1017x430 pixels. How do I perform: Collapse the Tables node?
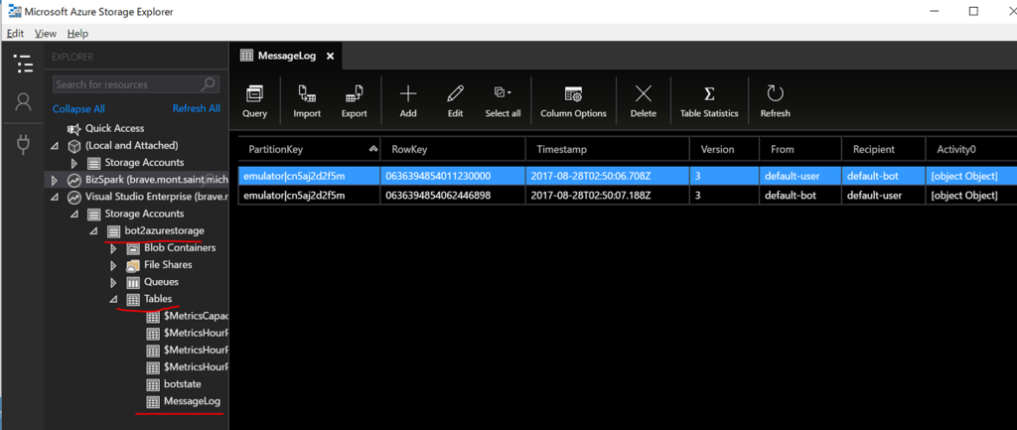(x=113, y=300)
